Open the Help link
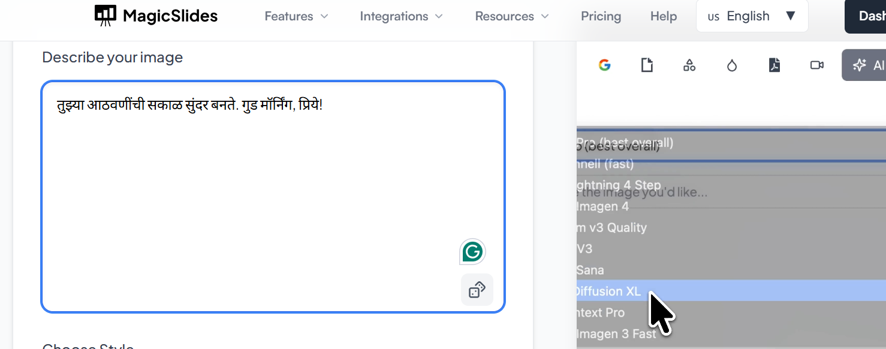The image size is (886, 349). click(x=664, y=16)
